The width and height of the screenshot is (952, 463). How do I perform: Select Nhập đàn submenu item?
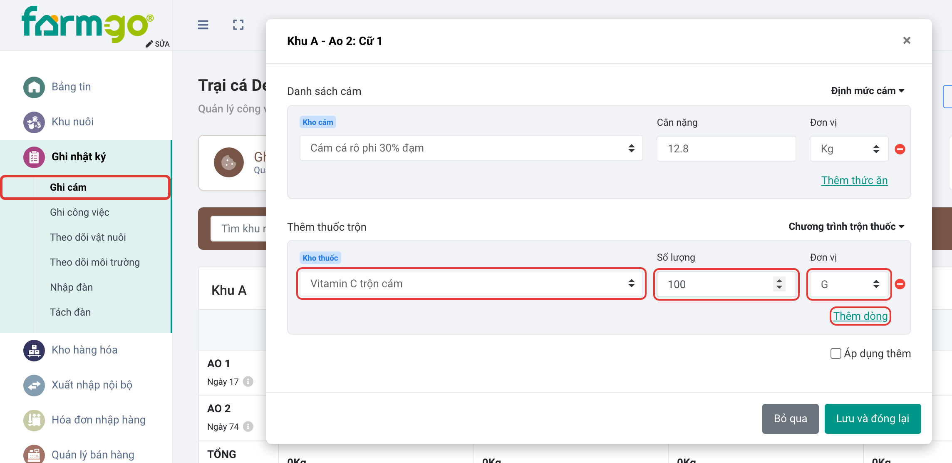tap(71, 287)
